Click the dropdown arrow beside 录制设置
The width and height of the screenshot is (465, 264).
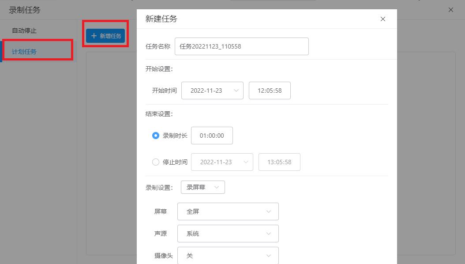[x=217, y=187]
